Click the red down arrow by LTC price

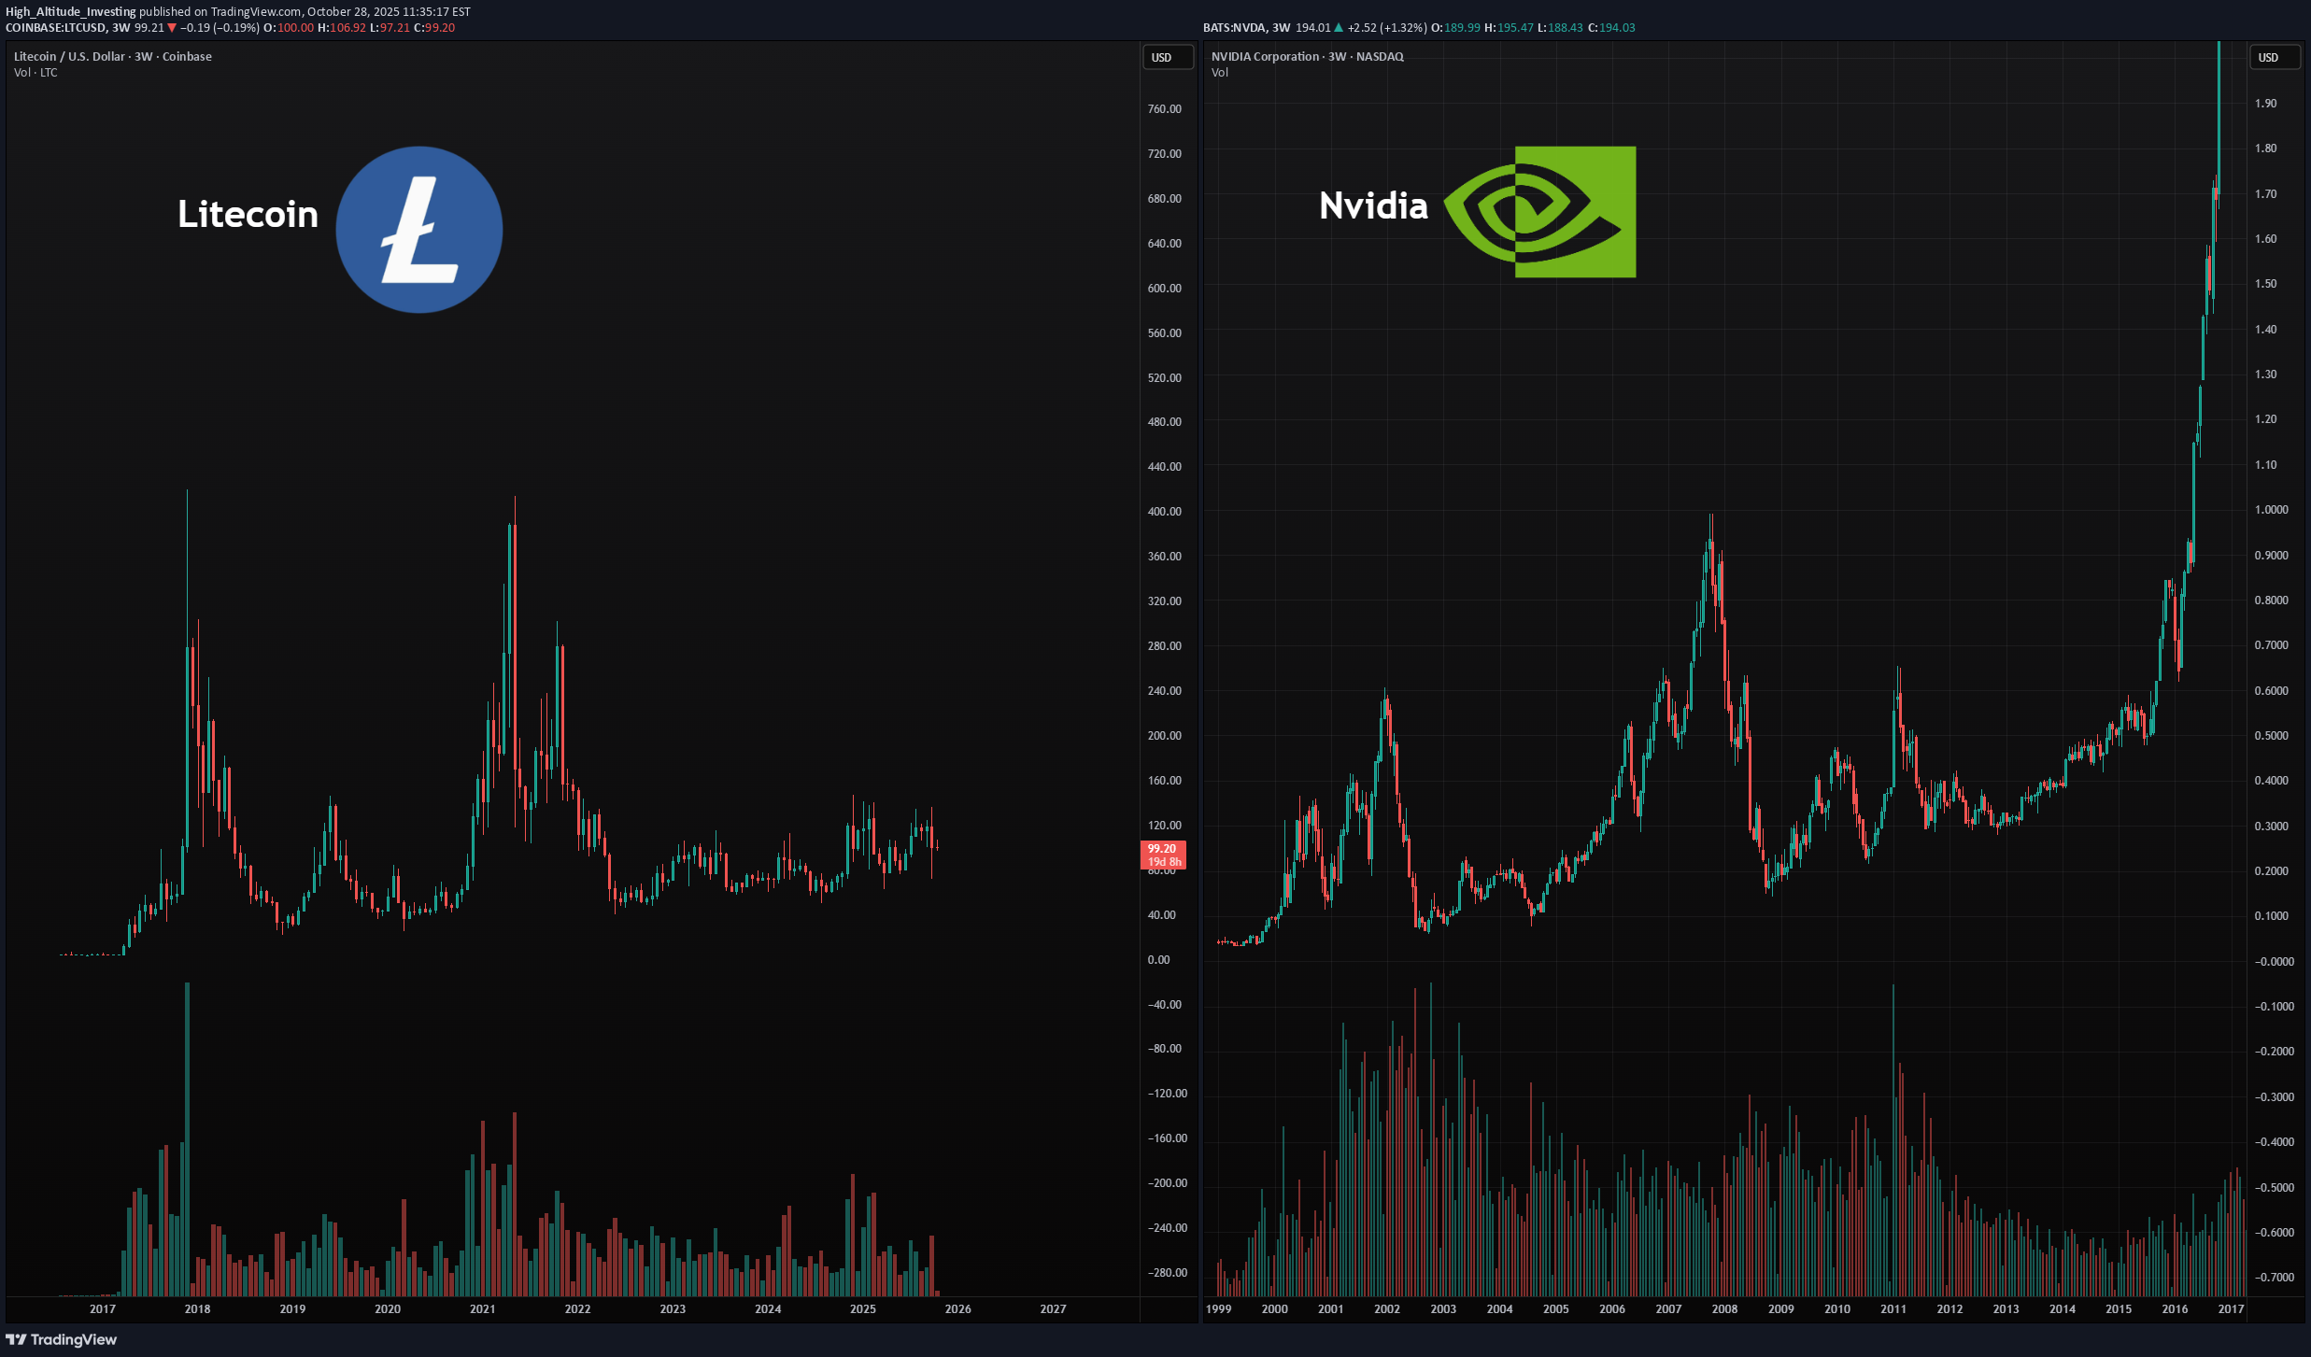coord(172,28)
